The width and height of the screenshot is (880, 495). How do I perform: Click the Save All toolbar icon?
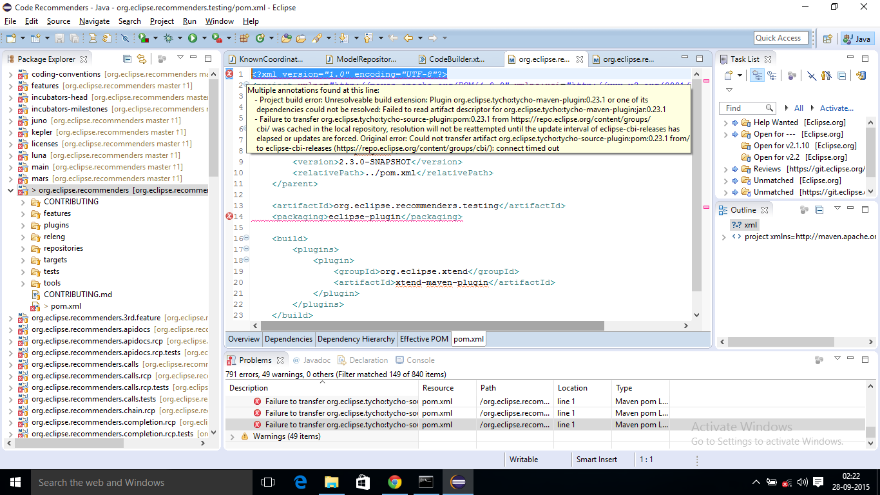(x=74, y=38)
